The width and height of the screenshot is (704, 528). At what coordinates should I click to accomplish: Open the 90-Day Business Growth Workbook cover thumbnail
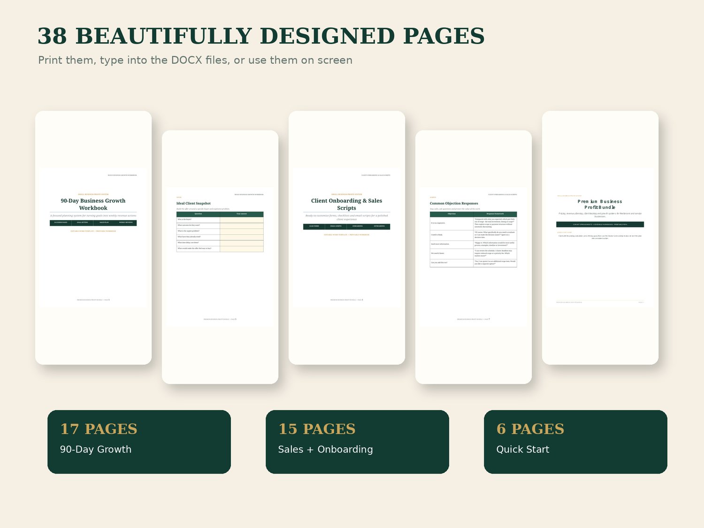pos(93,237)
